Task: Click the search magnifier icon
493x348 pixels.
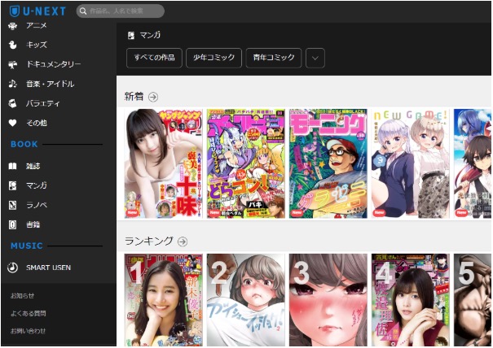Action: click(84, 11)
